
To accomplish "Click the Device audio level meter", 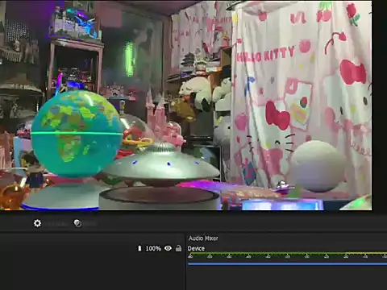I will point(287,255).
